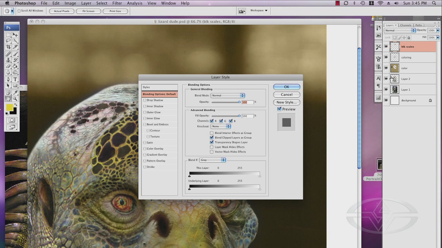
Task: Click the Wi-Fi status icon
Action: pyautogui.click(x=380, y=3)
